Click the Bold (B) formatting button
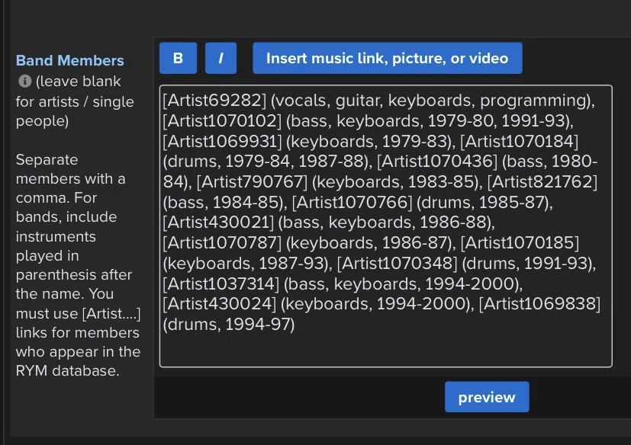Viewport: 631px width, 445px height. click(178, 58)
